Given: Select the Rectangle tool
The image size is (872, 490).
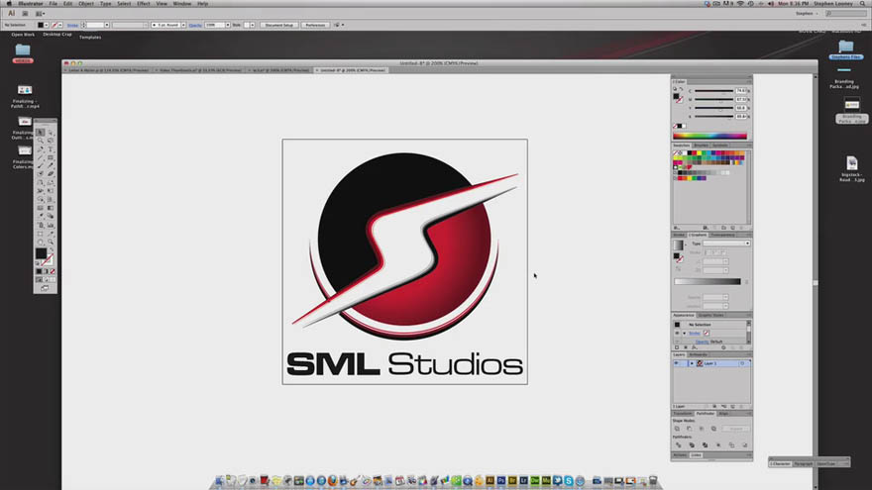Looking at the screenshot, I should [x=51, y=157].
